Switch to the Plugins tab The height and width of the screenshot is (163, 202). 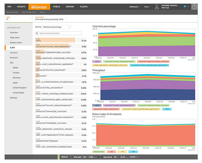[x=84, y=7]
